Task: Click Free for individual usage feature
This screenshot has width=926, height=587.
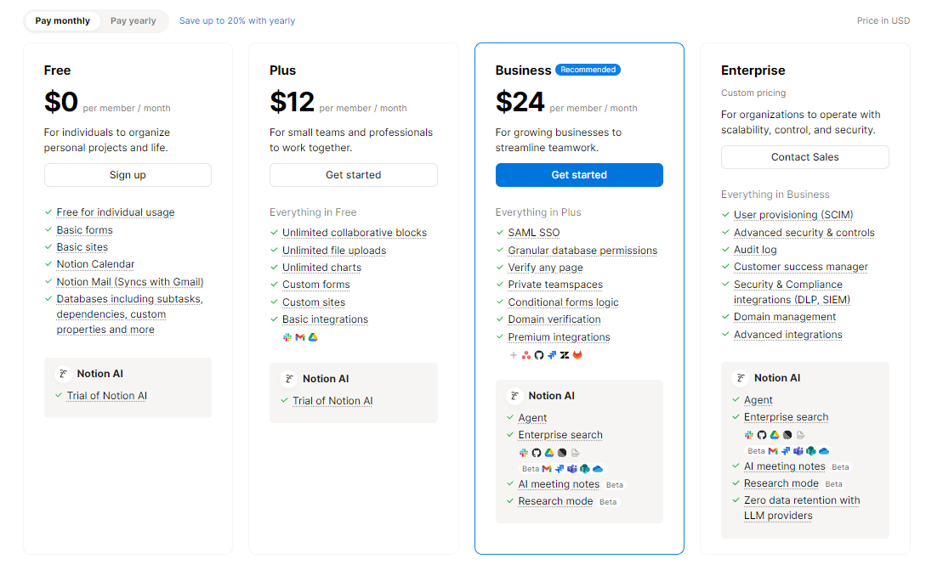Action: pos(115,212)
